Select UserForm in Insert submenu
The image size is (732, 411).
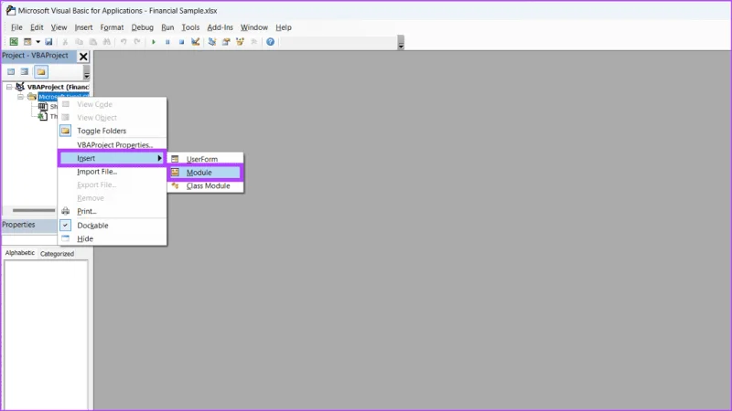(205, 159)
